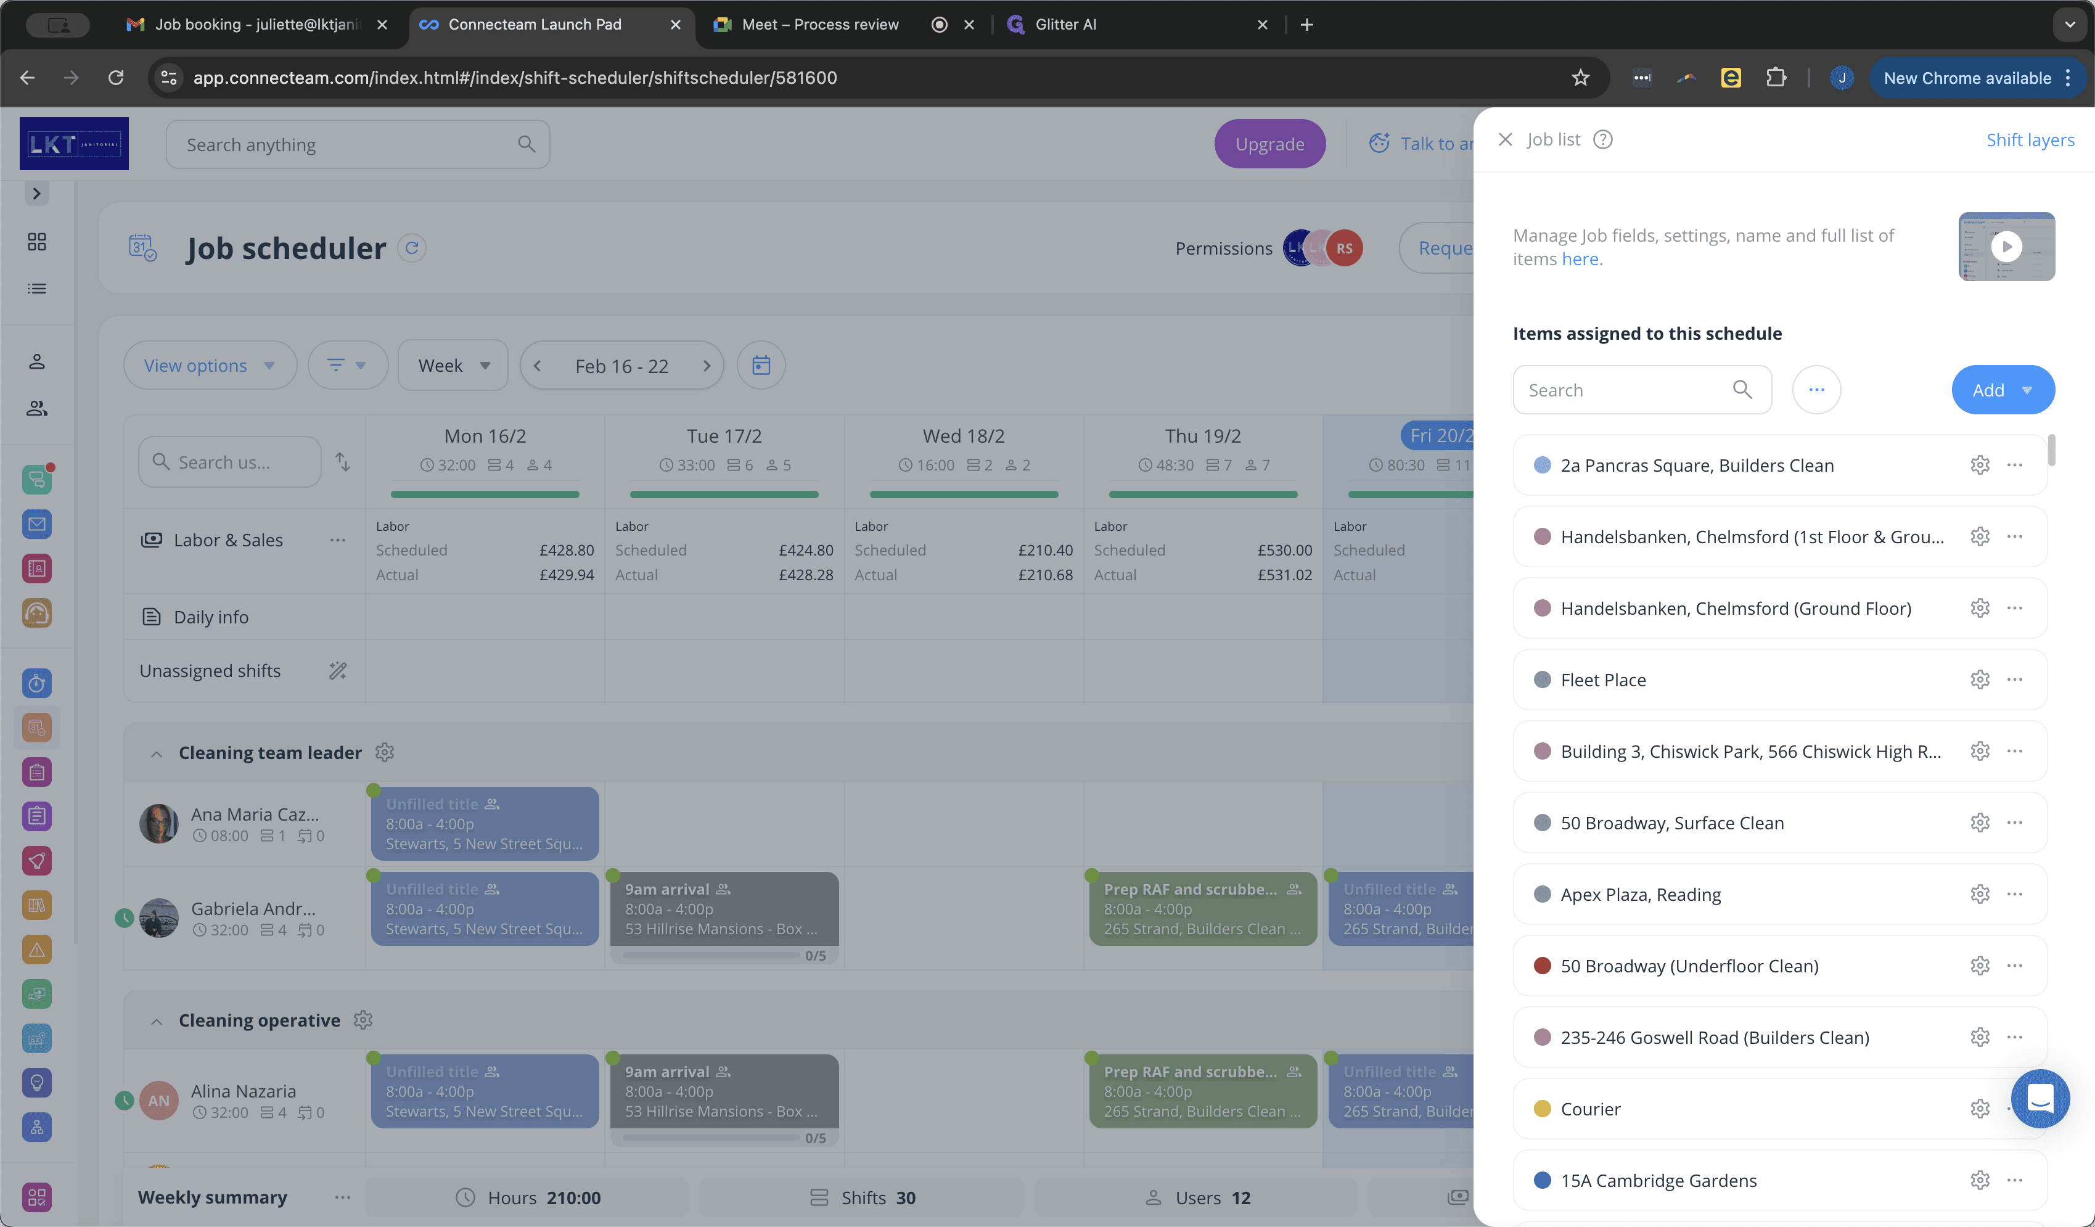The height and width of the screenshot is (1227, 2095).
Task: Click the Job list help question mark icon
Action: click(1603, 140)
